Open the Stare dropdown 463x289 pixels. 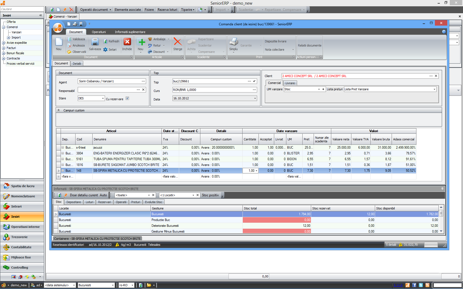pyautogui.click(x=103, y=98)
